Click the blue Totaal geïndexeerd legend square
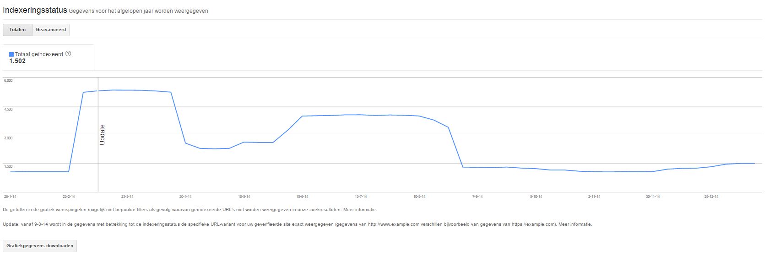 point(11,54)
